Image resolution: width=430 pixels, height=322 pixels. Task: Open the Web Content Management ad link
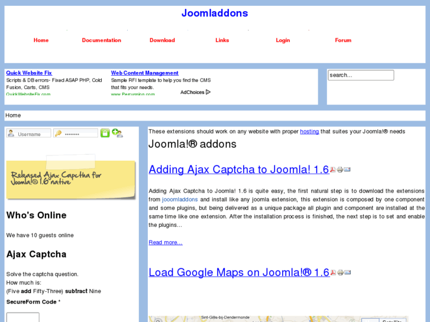click(145, 73)
